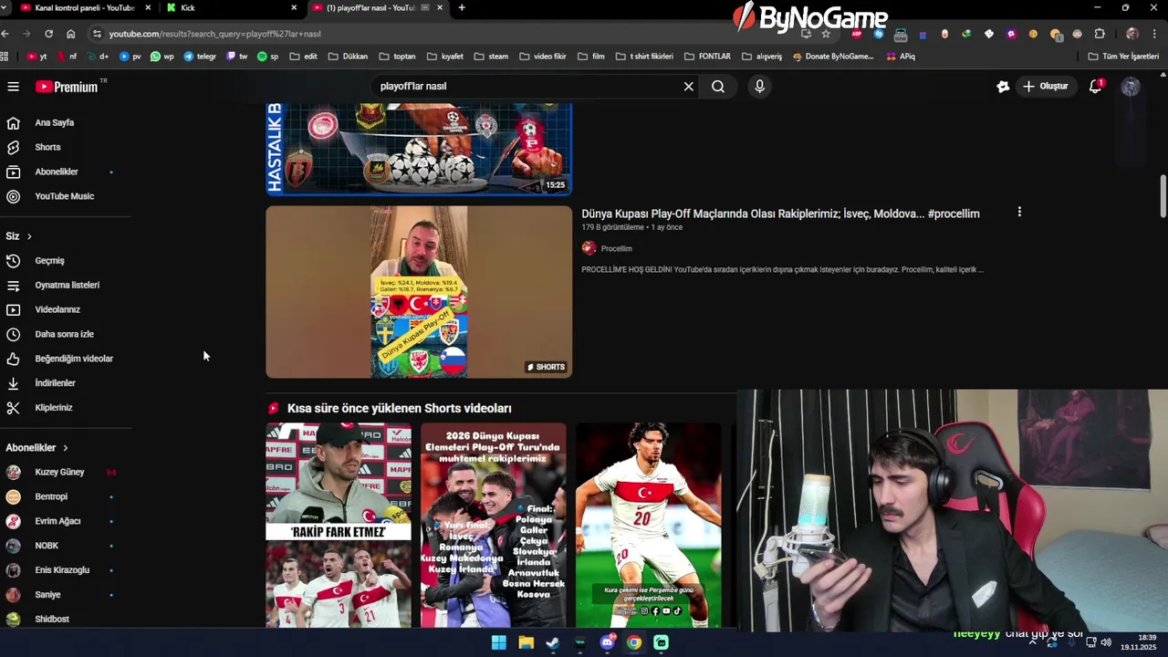Screen dimensions: 1168x657
Task: Open Beğendiğim videolar list
Action: pos(74,359)
